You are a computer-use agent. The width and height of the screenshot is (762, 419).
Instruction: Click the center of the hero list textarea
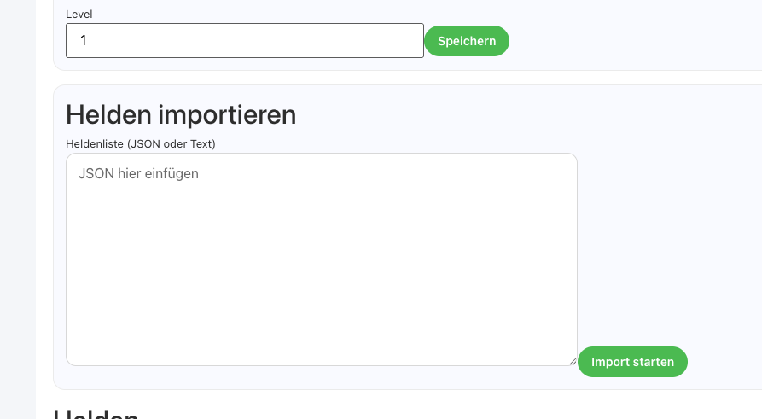coord(321,259)
